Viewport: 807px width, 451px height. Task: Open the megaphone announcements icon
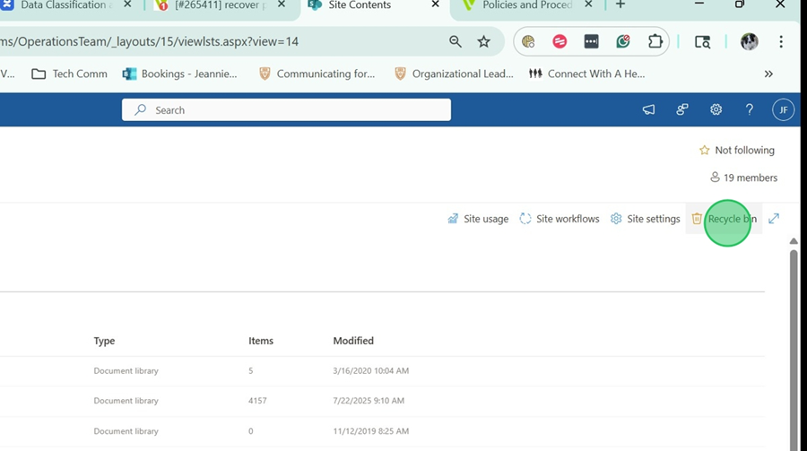tap(648, 109)
